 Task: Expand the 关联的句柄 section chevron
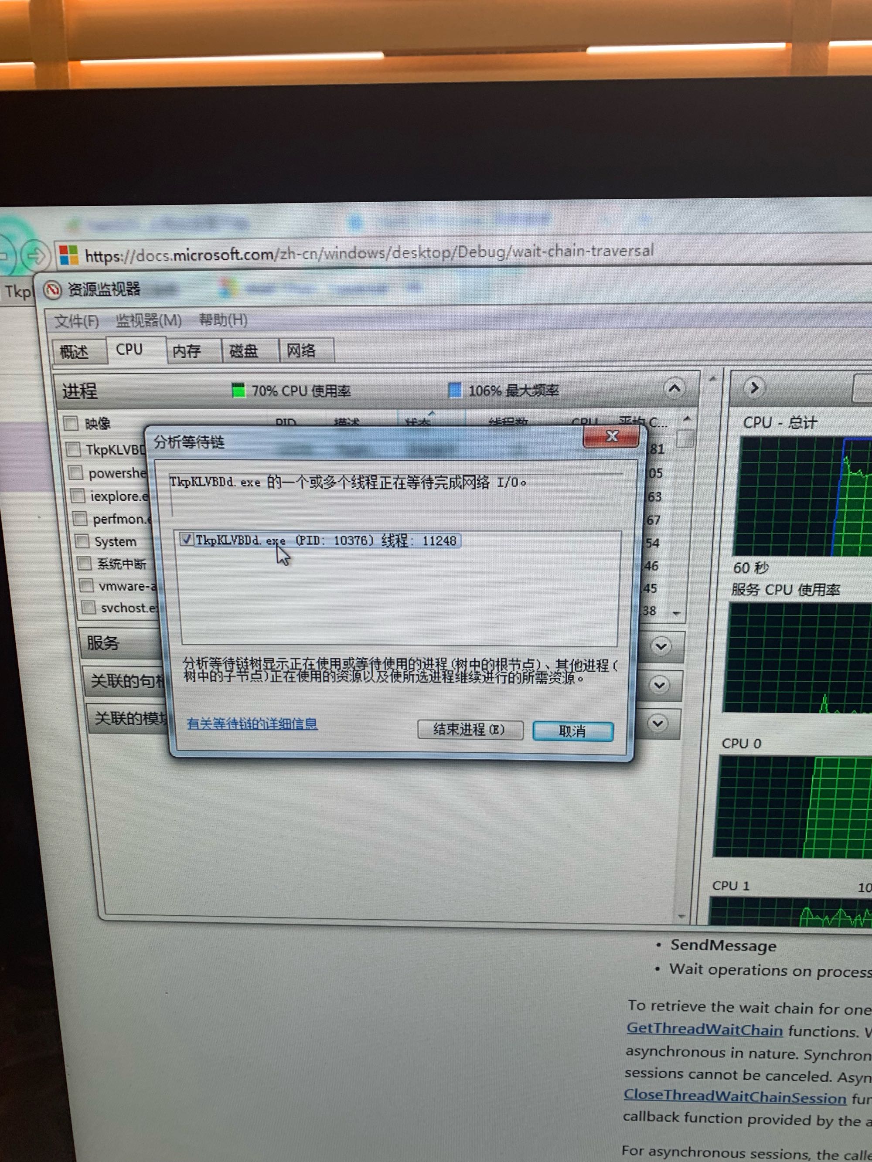click(x=659, y=685)
